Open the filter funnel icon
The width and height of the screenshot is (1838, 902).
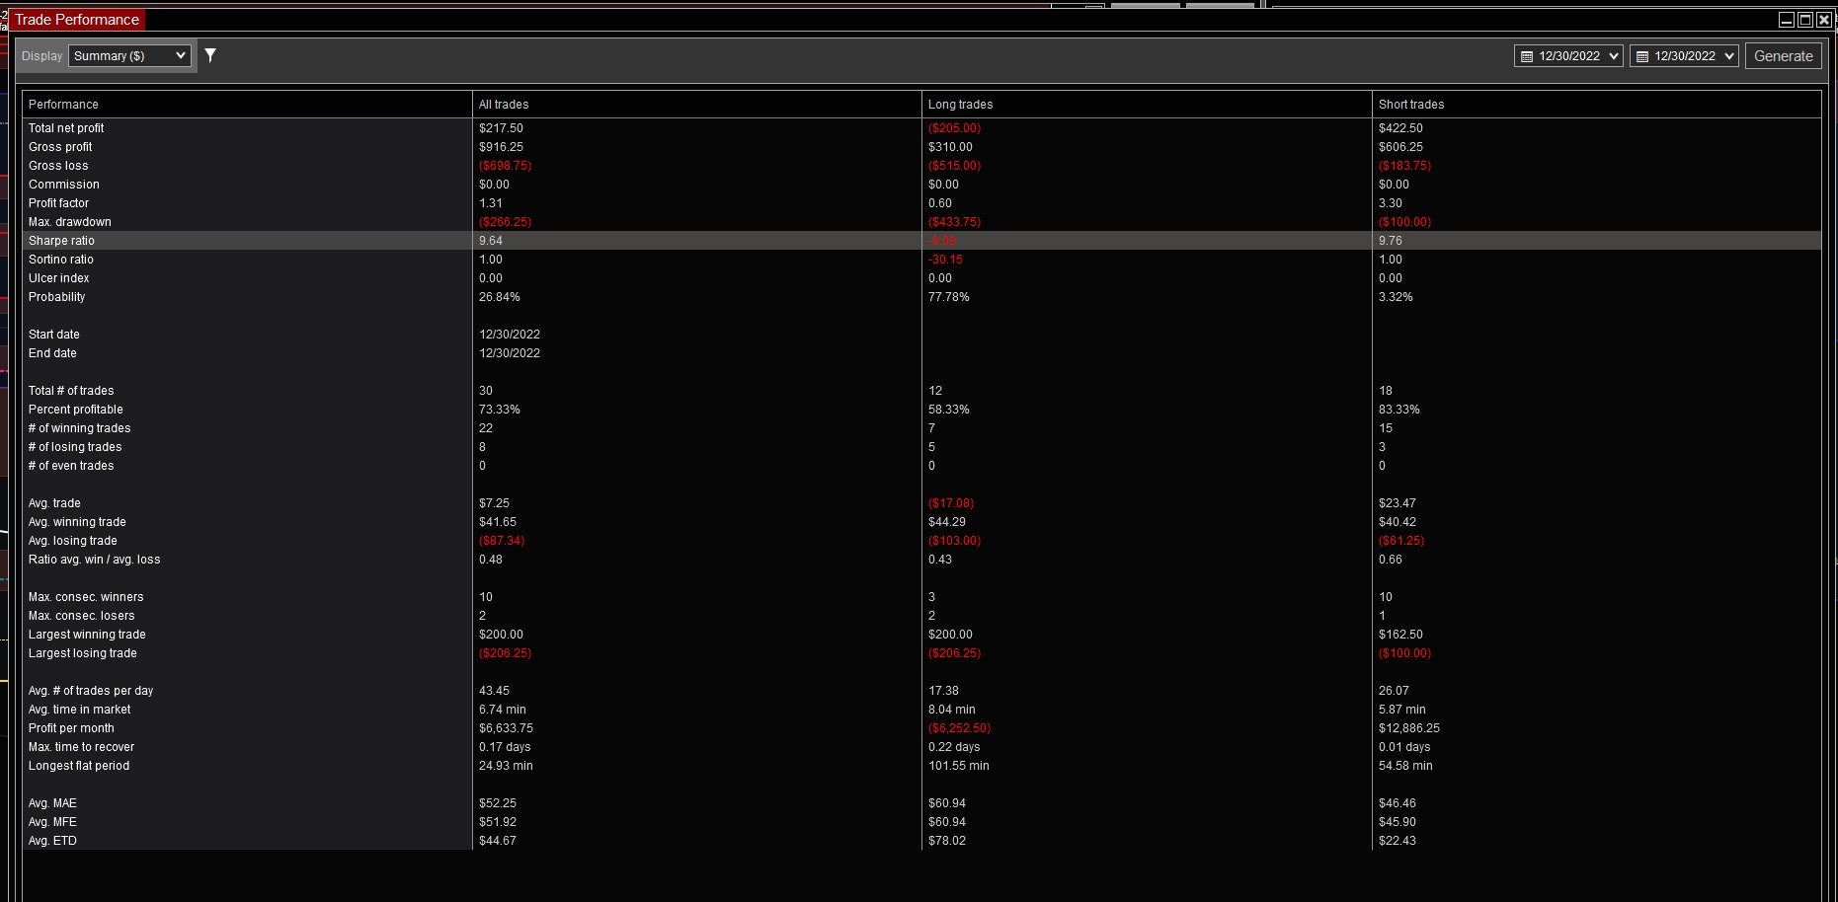pos(210,55)
